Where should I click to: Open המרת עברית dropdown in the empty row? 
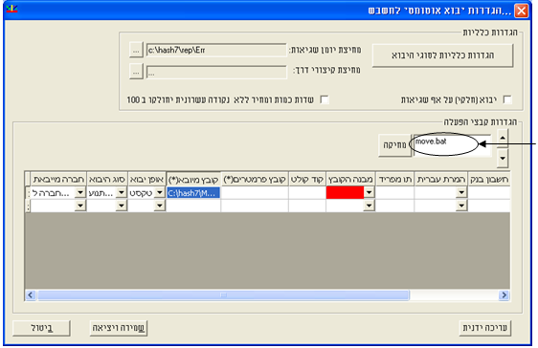pos(461,206)
